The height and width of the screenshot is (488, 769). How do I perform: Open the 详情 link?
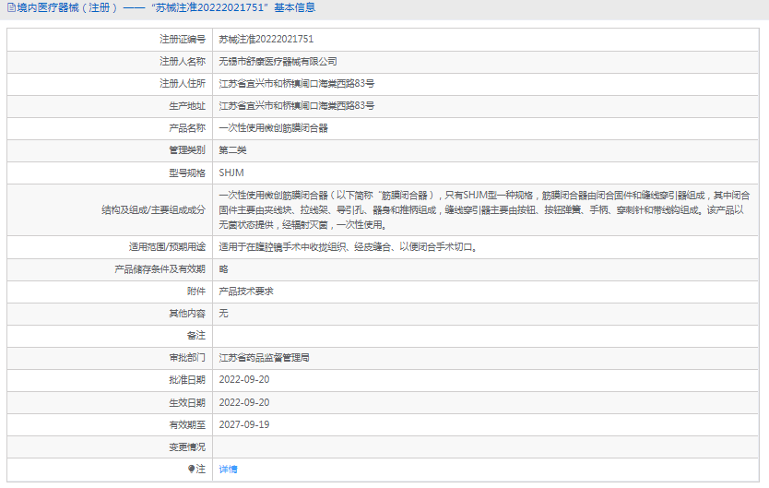pyautogui.click(x=228, y=470)
